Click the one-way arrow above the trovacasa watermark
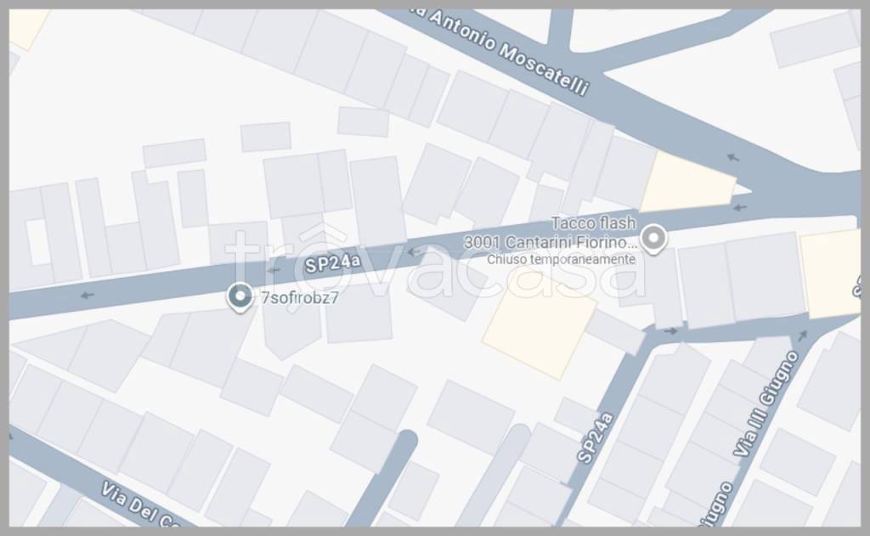 click(414, 252)
